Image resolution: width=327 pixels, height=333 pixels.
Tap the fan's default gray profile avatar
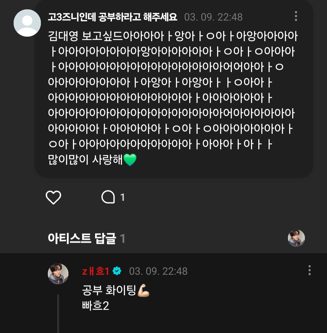click(27, 23)
